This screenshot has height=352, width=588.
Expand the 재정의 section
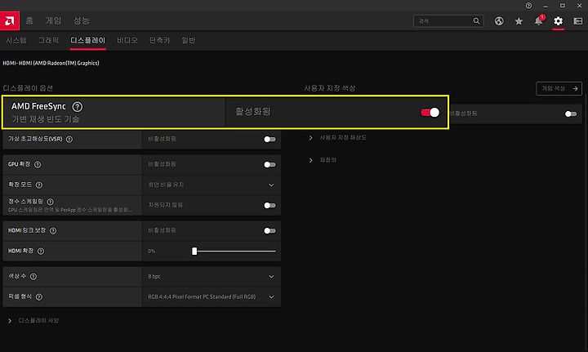tap(323, 160)
